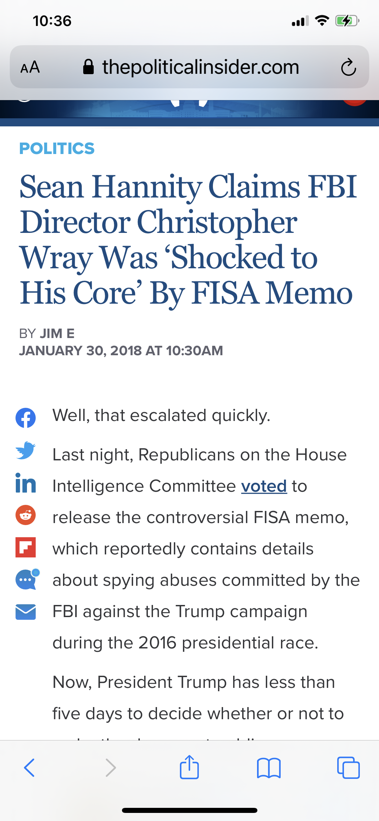Tap the forward navigation arrow

point(110,768)
